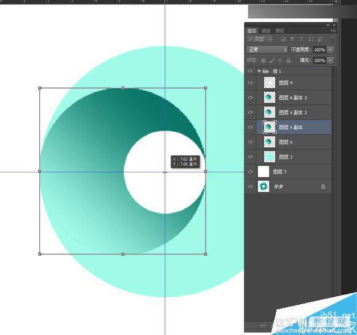Switch to the 路径 (Paths) tab
Image resolution: width=357 pixels, height=335 pixels.
point(279,31)
